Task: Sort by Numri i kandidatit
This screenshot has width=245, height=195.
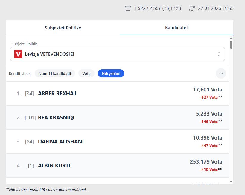Action: (x=55, y=73)
